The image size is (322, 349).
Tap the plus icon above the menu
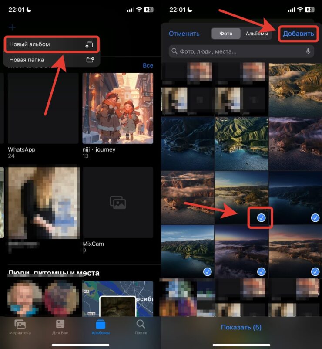point(12,27)
